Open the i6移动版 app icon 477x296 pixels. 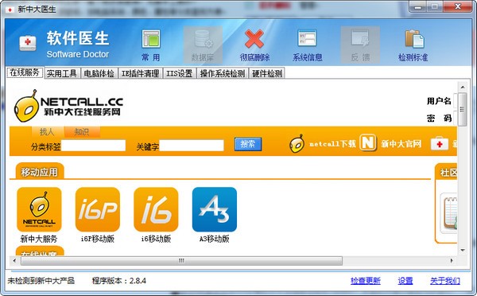point(156,209)
